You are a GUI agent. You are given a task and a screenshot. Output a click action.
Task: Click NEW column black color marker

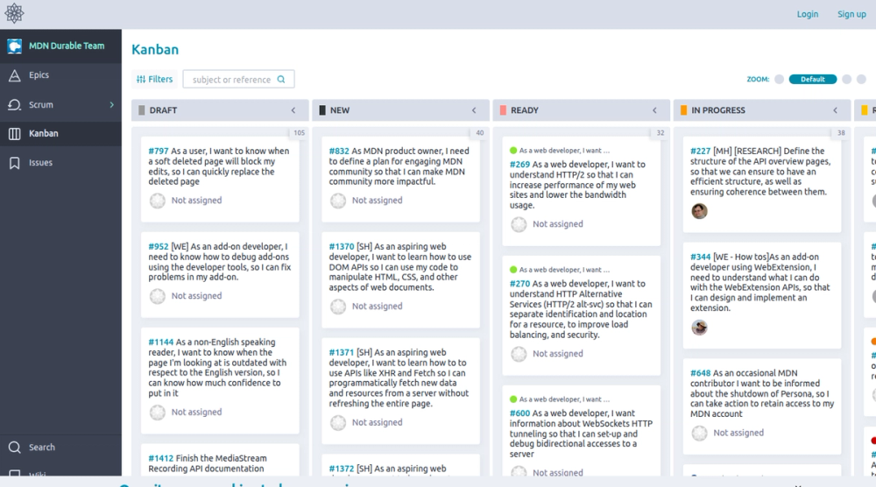(x=322, y=110)
